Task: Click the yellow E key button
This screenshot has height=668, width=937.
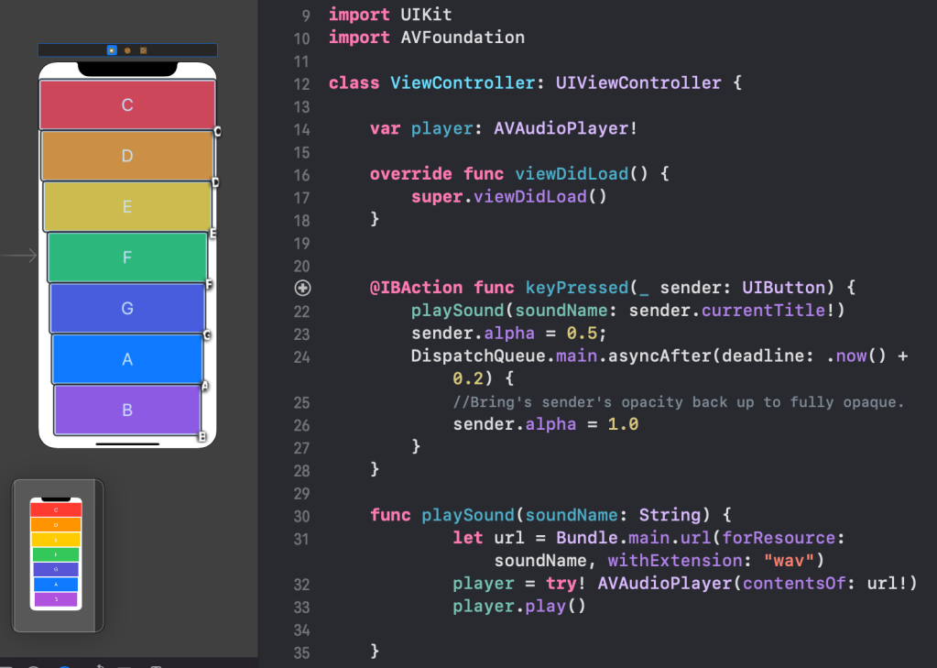Action: coord(127,207)
